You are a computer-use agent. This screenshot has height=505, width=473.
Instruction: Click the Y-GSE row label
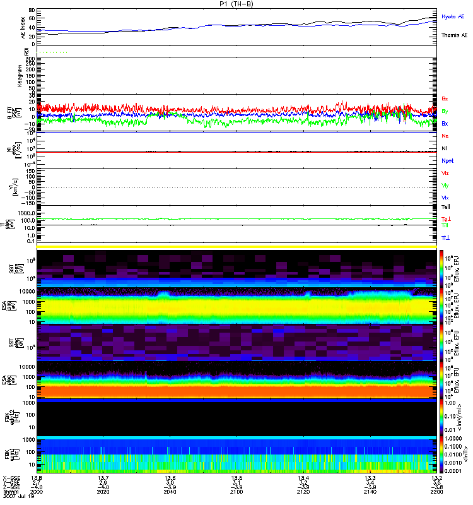(x=11, y=482)
